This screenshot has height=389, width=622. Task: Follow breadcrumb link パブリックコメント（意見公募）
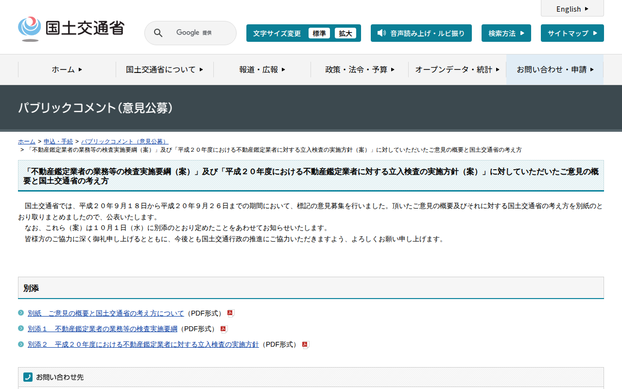pyautogui.click(x=124, y=141)
